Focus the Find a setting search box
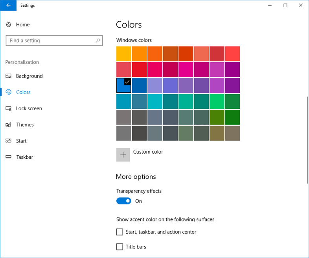The width and height of the screenshot is (309, 258). click(54, 41)
